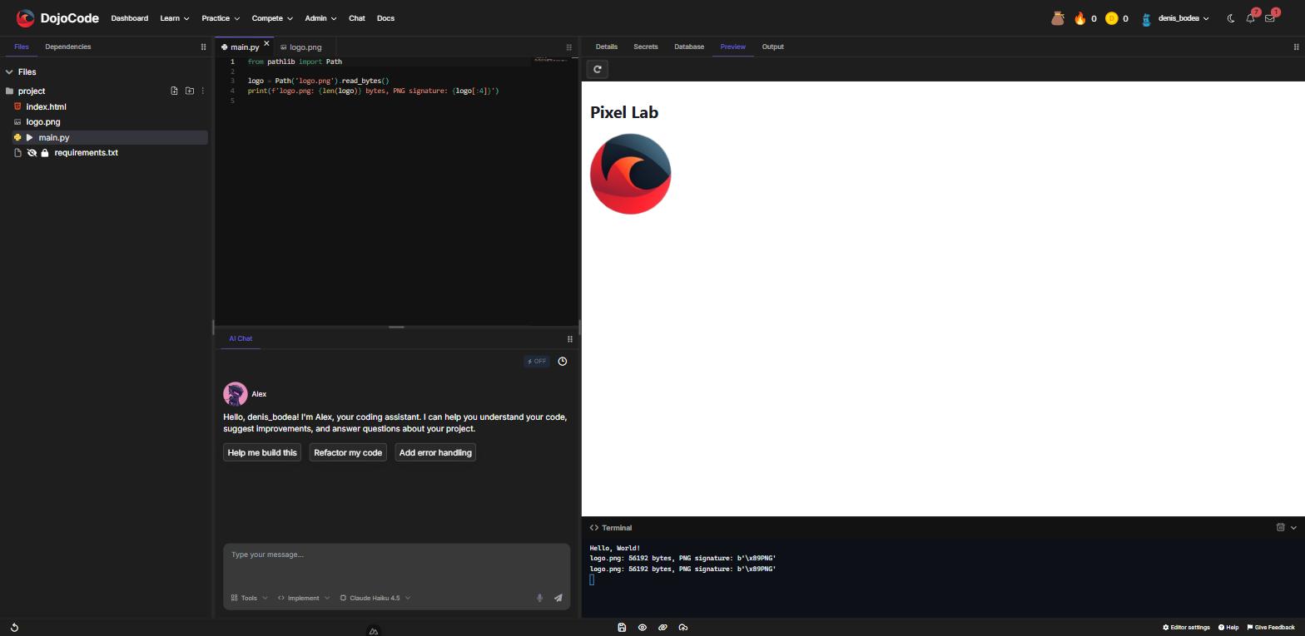
Task: Click the save icon in the bottom bar
Action: click(622, 628)
